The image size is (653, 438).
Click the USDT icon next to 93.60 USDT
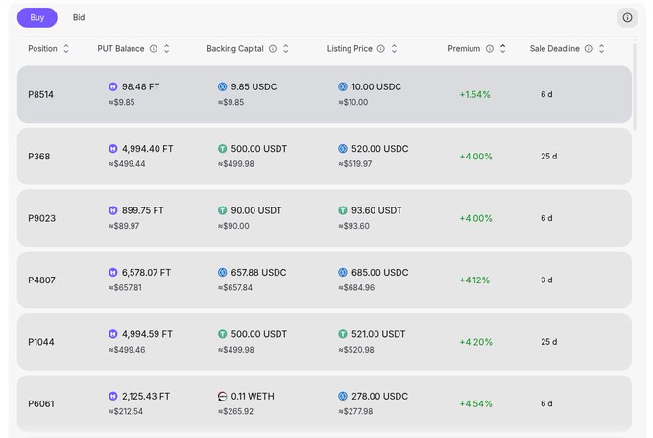(x=342, y=210)
